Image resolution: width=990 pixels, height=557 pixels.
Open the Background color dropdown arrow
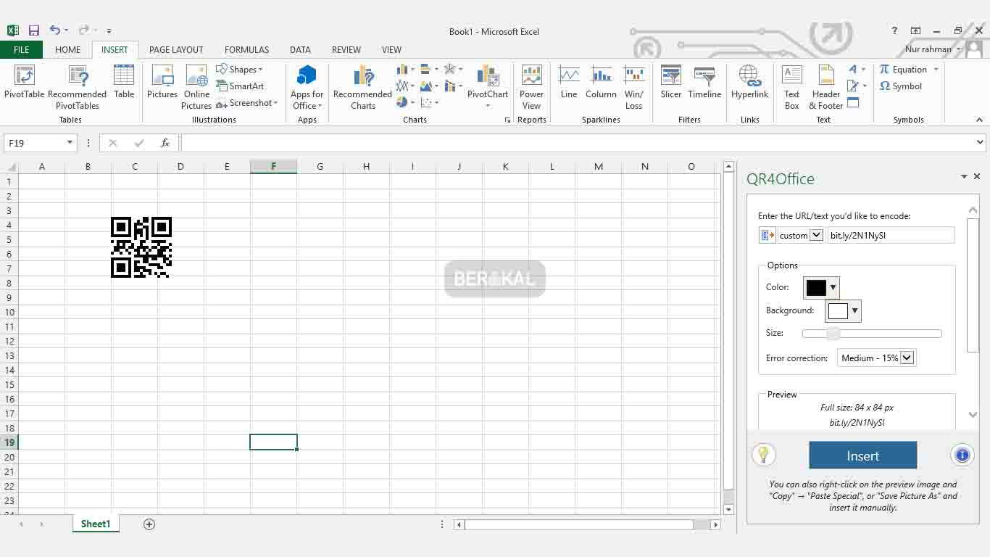click(854, 311)
